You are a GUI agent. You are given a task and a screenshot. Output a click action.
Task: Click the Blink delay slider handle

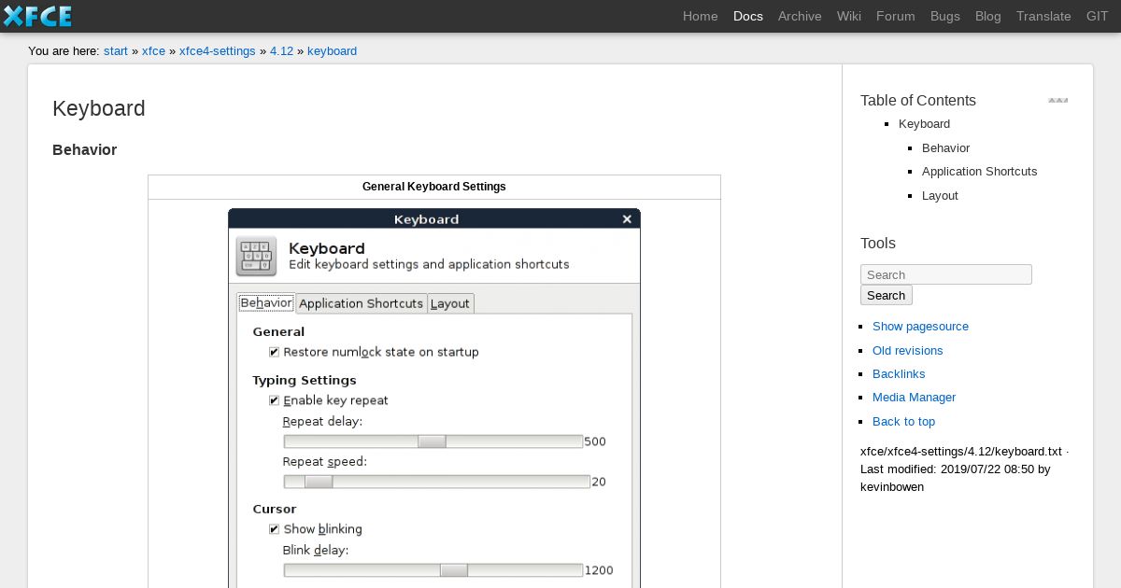click(x=454, y=570)
